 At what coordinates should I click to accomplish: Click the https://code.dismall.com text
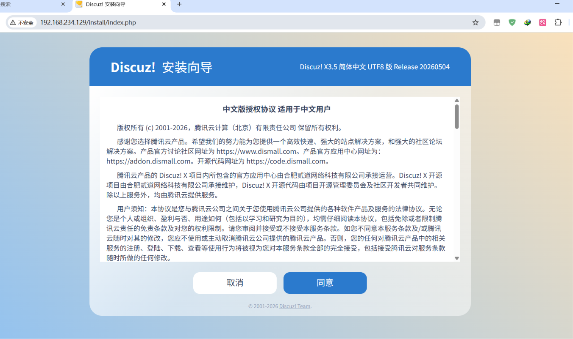[x=286, y=161]
